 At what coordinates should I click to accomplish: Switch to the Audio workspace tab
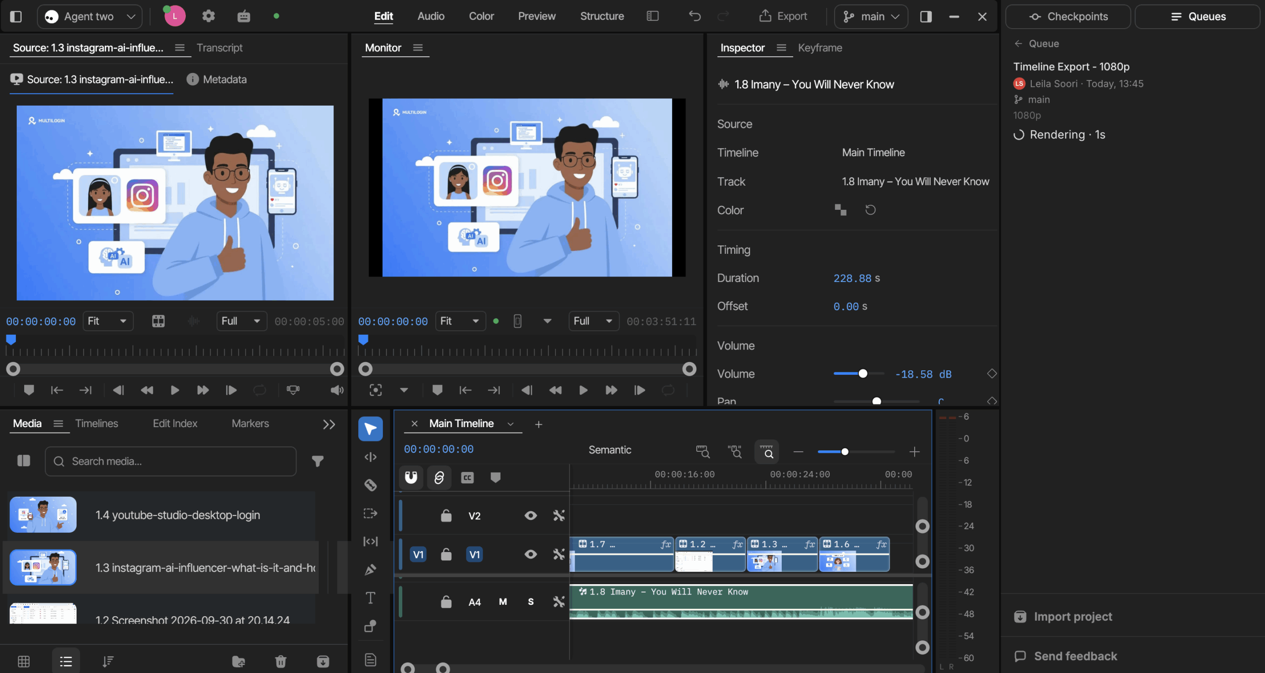coord(431,16)
